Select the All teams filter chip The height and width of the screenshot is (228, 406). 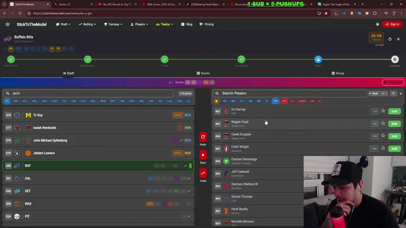7,101
